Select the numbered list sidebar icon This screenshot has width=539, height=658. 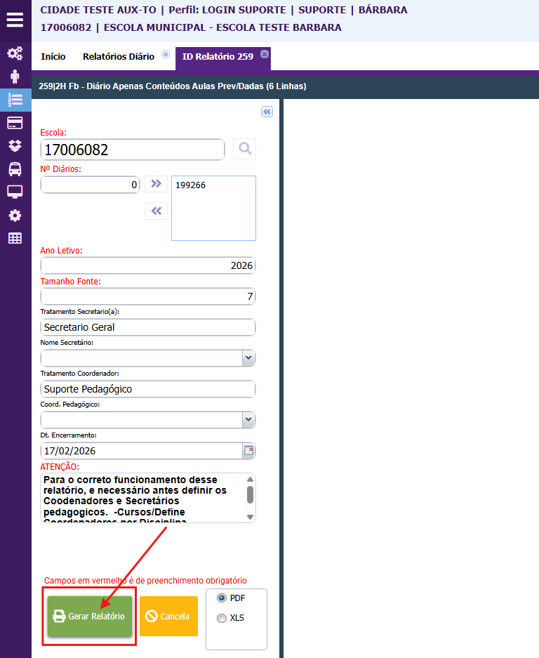15,99
